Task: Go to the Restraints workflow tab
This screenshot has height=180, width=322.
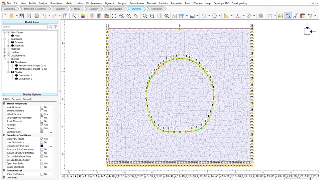Action: point(156,9)
